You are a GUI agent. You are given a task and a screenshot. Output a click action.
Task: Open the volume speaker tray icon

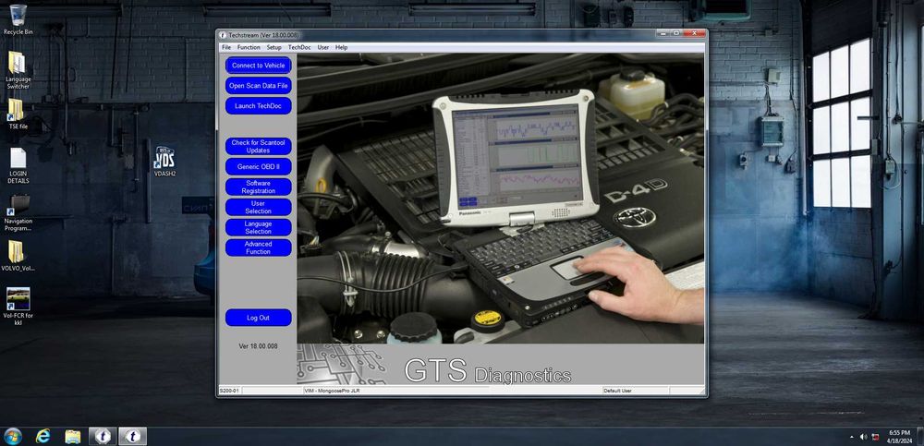coord(863,437)
